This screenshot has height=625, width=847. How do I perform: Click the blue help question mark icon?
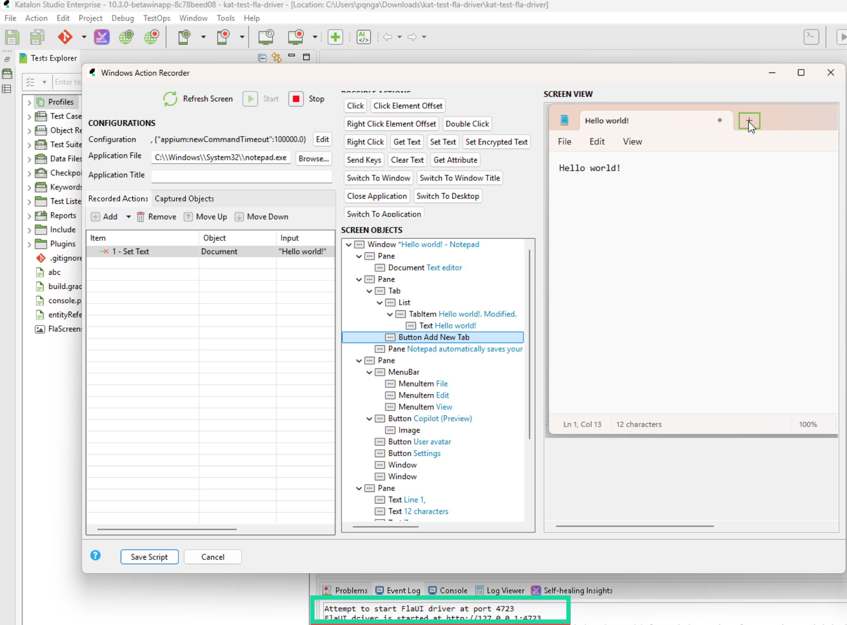(95, 555)
